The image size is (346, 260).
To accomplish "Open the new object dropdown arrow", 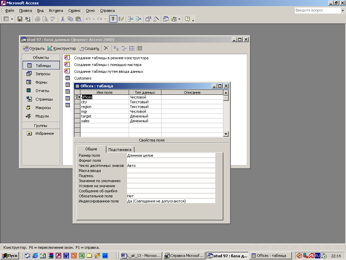I will (x=179, y=19).
